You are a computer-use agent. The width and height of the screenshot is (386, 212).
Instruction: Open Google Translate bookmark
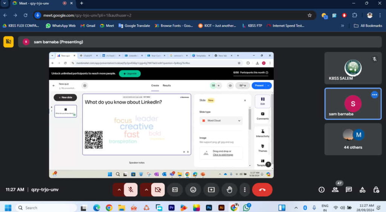[x=134, y=26]
